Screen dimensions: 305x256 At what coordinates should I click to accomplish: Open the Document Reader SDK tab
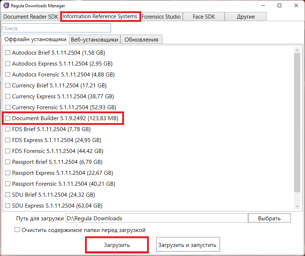pyautogui.click(x=31, y=17)
